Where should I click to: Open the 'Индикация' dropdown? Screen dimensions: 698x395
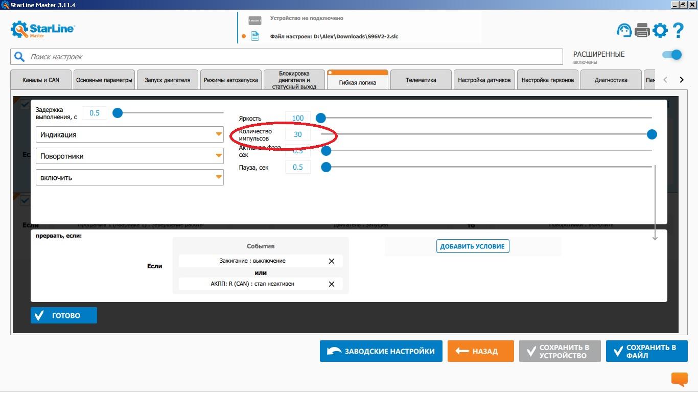130,135
